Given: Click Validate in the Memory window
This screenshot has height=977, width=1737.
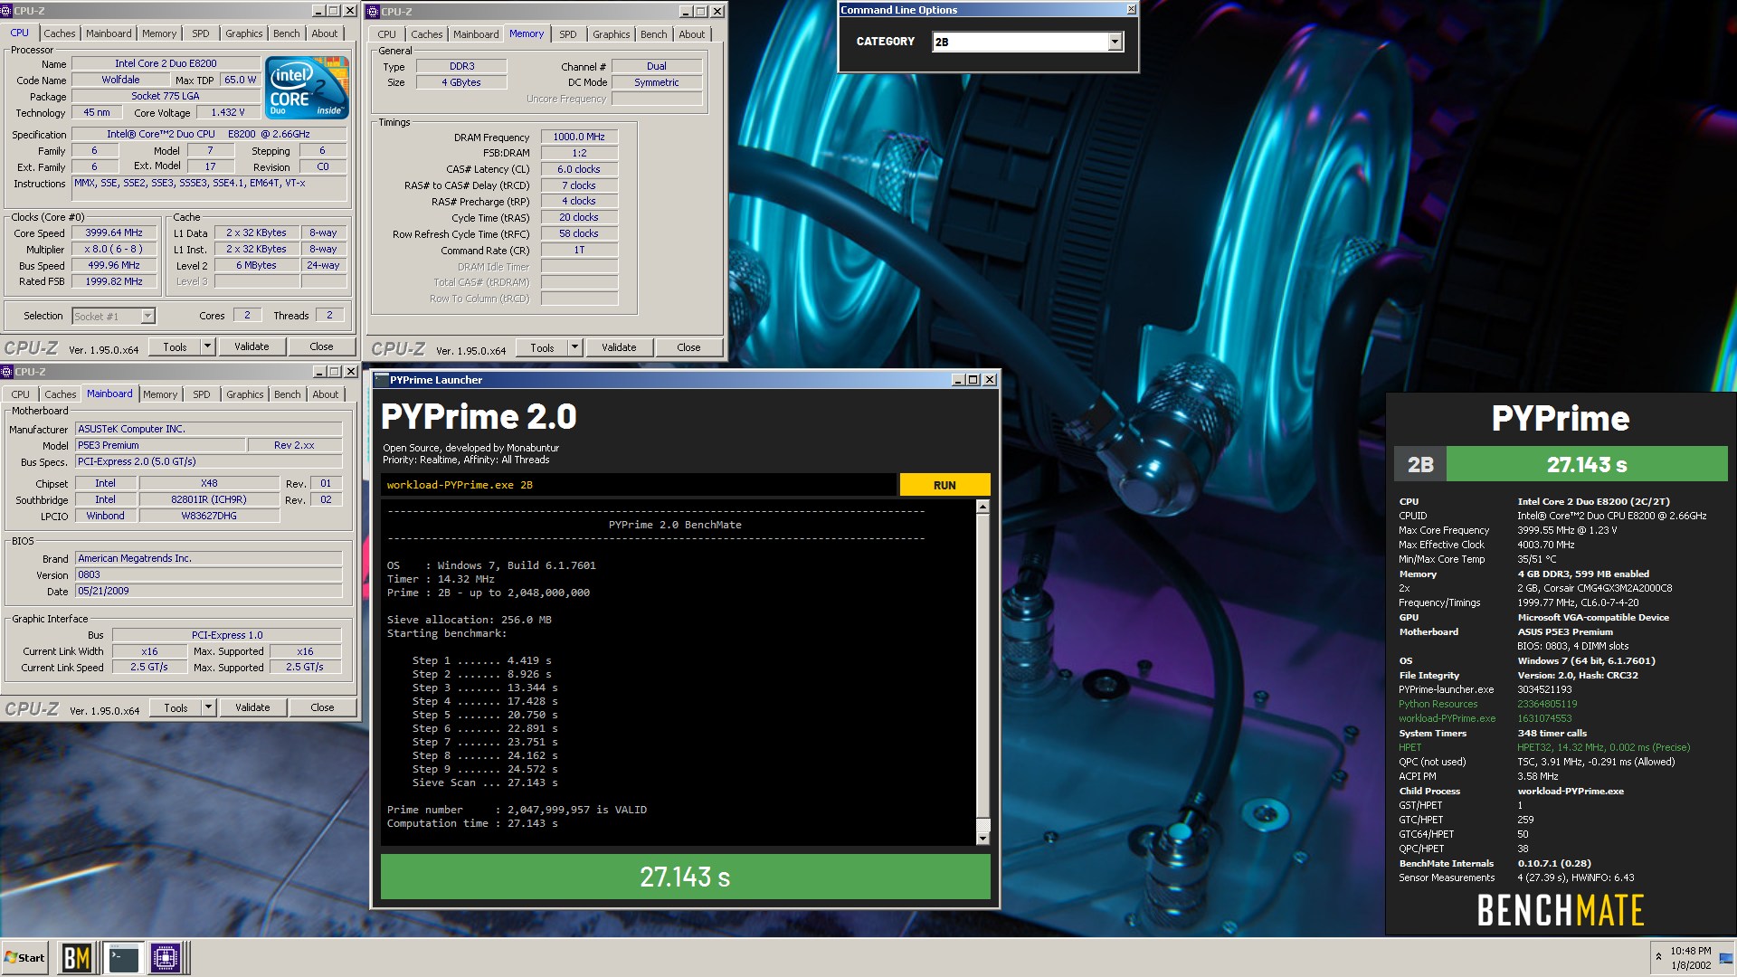Looking at the screenshot, I should [x=619, y=347].
